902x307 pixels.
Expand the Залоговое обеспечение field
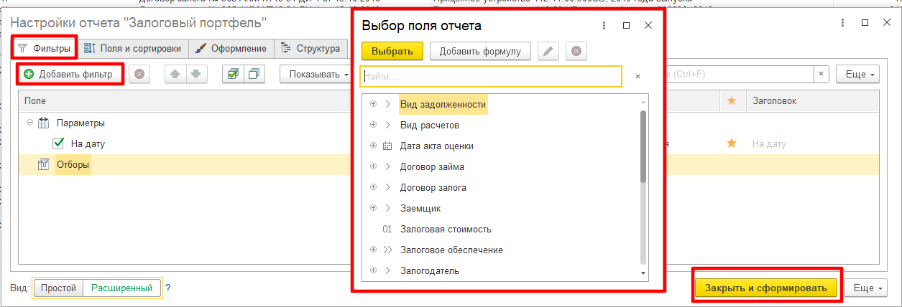[x=373, y=250]
